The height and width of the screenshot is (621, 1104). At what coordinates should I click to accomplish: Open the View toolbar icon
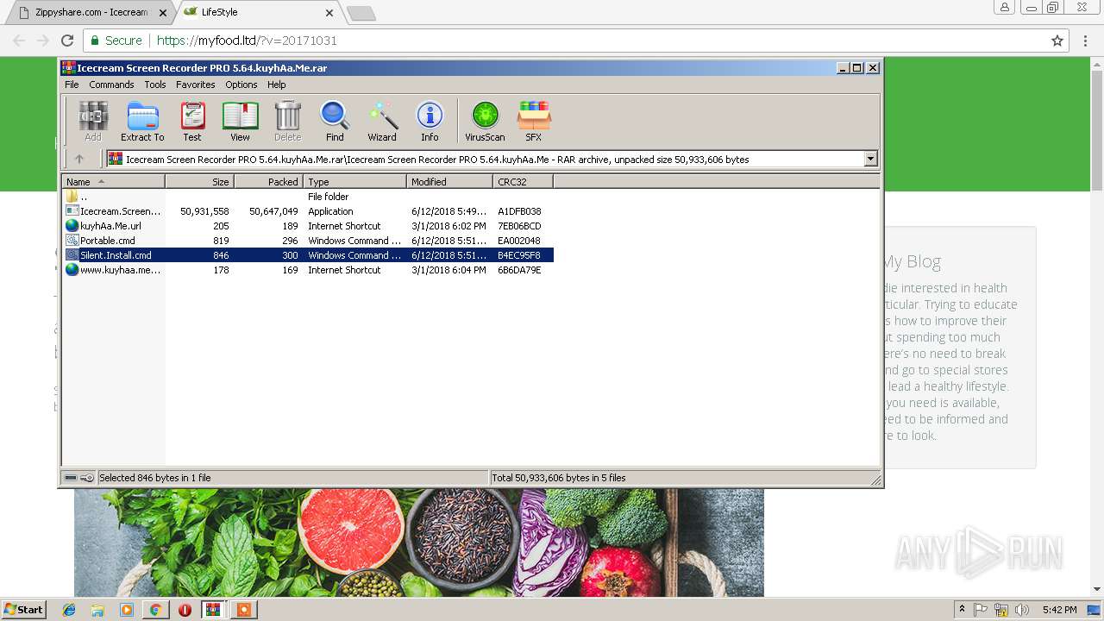pyautogui.click(x=240, y=122)
